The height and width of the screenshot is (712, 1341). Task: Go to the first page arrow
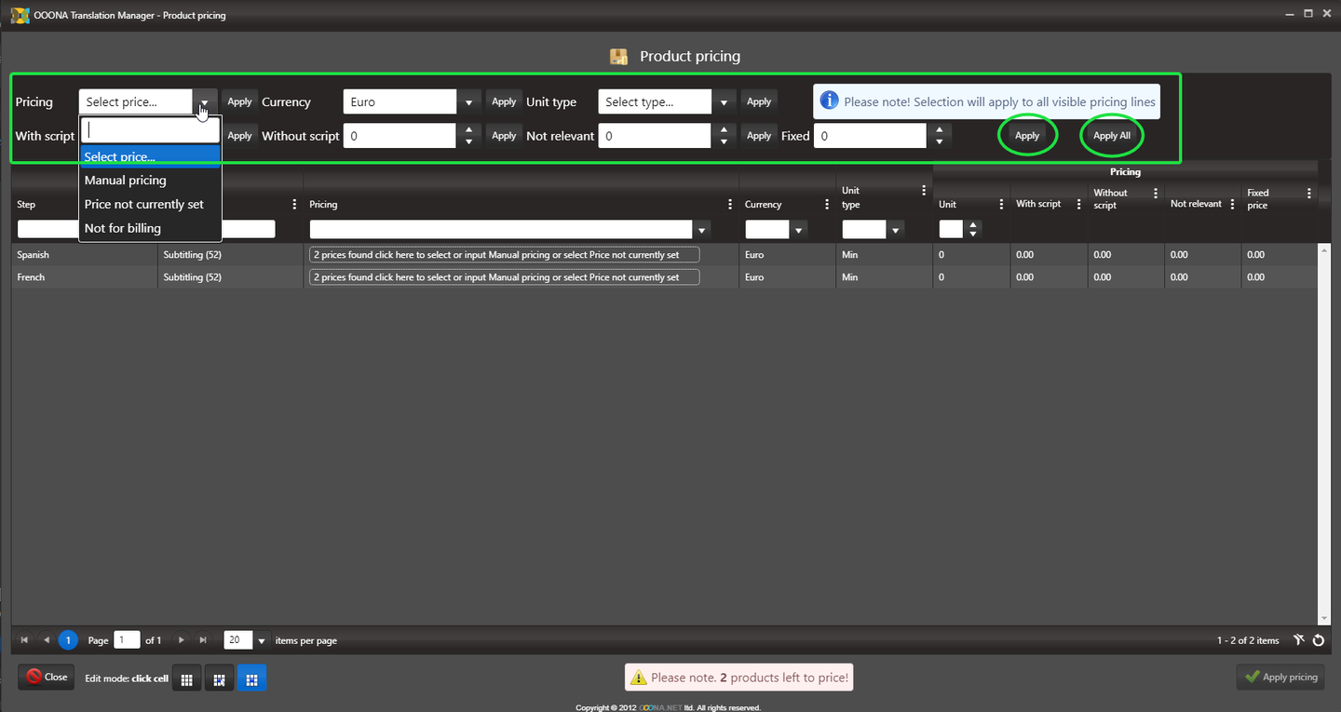pos(24,640)
